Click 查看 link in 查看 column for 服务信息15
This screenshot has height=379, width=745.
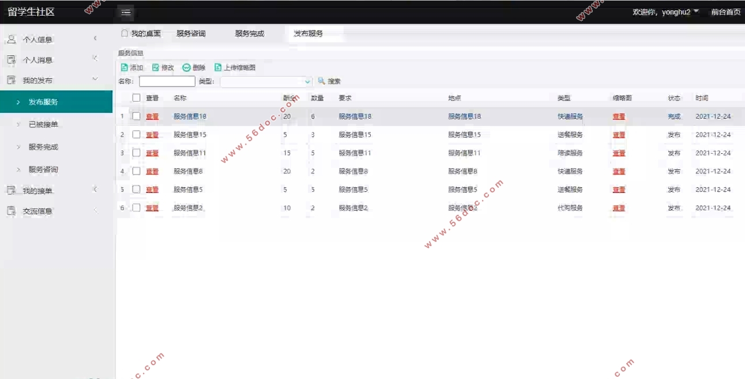tap(152, 135)
